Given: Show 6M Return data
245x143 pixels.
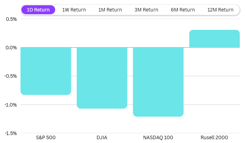Looking at the screenshot, I should coord(183,10).
